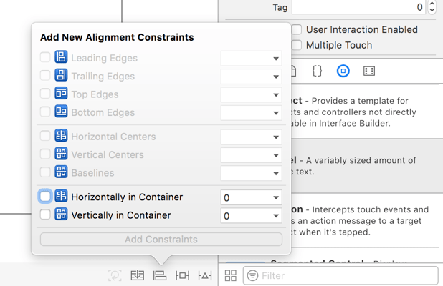The image size is (443, 286).
Task: Toggle Multiple Touch checkbox
Action: click(297, 45)
